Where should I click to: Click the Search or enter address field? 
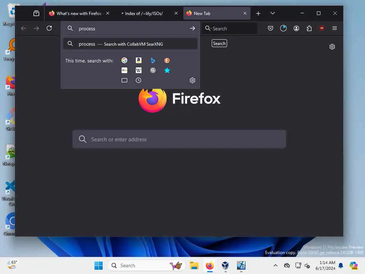tap(179, 139)
